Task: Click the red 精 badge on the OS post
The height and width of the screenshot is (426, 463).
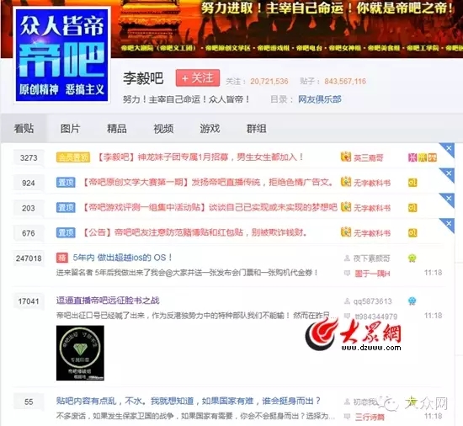Action: (x=62, y=258)
